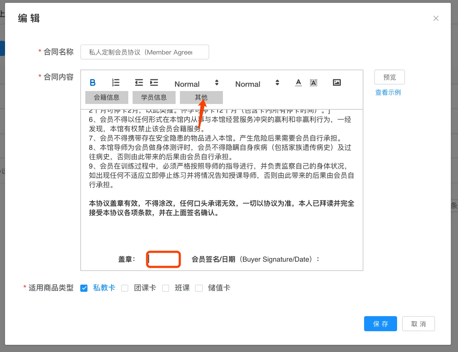
Task: Enable the 班课 product type checkbox
Action: point(166,288)
